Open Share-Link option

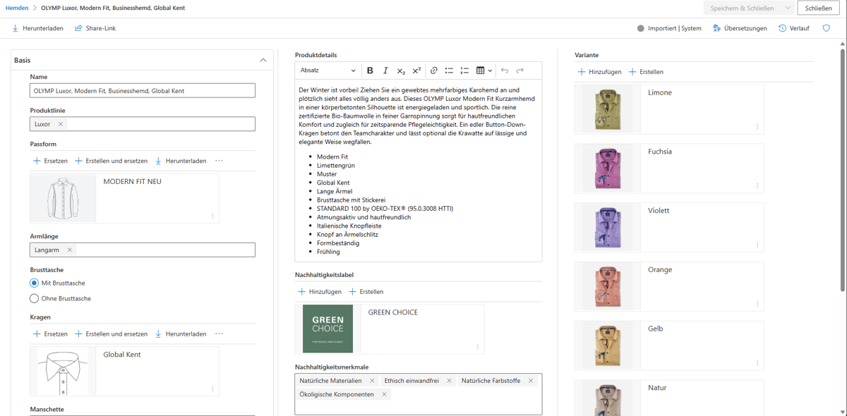(95, 28)
